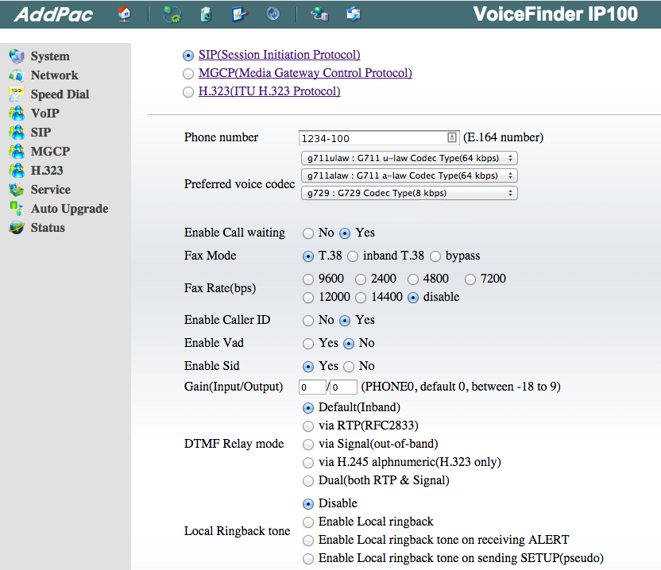Open the H.323(ITU H.323 Protocol) link
The image size is (661, 570).
269,91
